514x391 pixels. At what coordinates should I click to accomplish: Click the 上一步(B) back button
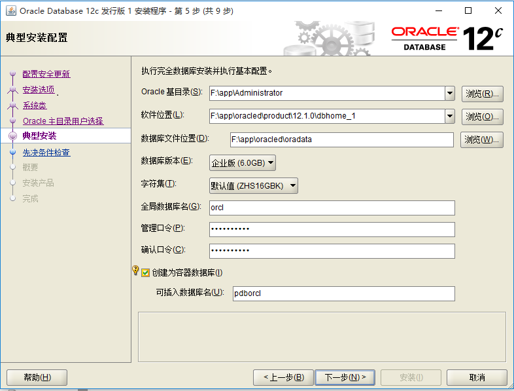point(284,377)
